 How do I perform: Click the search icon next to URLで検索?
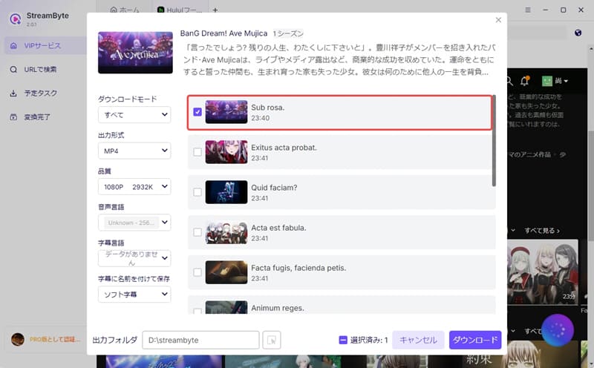13,69
